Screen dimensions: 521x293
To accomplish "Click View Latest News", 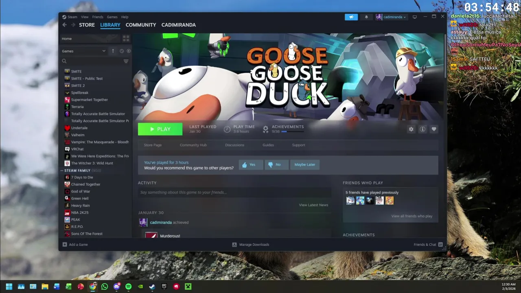I will coord(313,205).
